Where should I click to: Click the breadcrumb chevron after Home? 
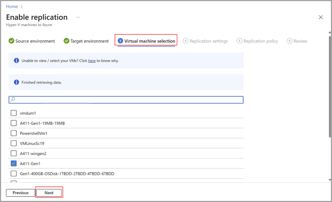click(x=21, y=7)
